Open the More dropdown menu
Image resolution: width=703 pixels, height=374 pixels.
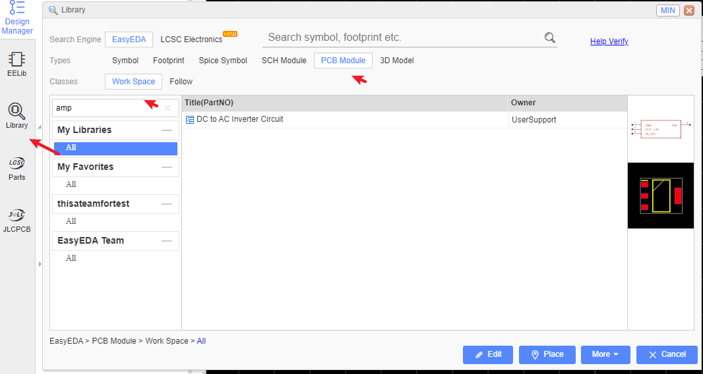605,354
